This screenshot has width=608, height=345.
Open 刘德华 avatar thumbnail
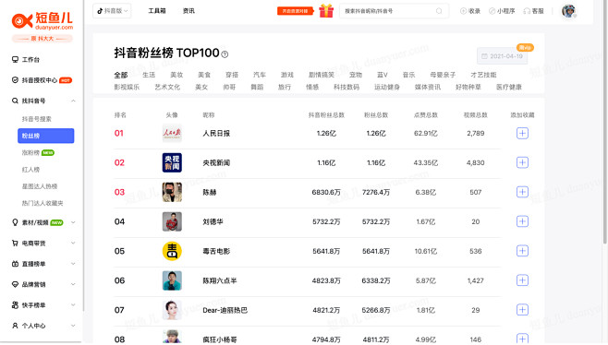[x=172, y=221]
